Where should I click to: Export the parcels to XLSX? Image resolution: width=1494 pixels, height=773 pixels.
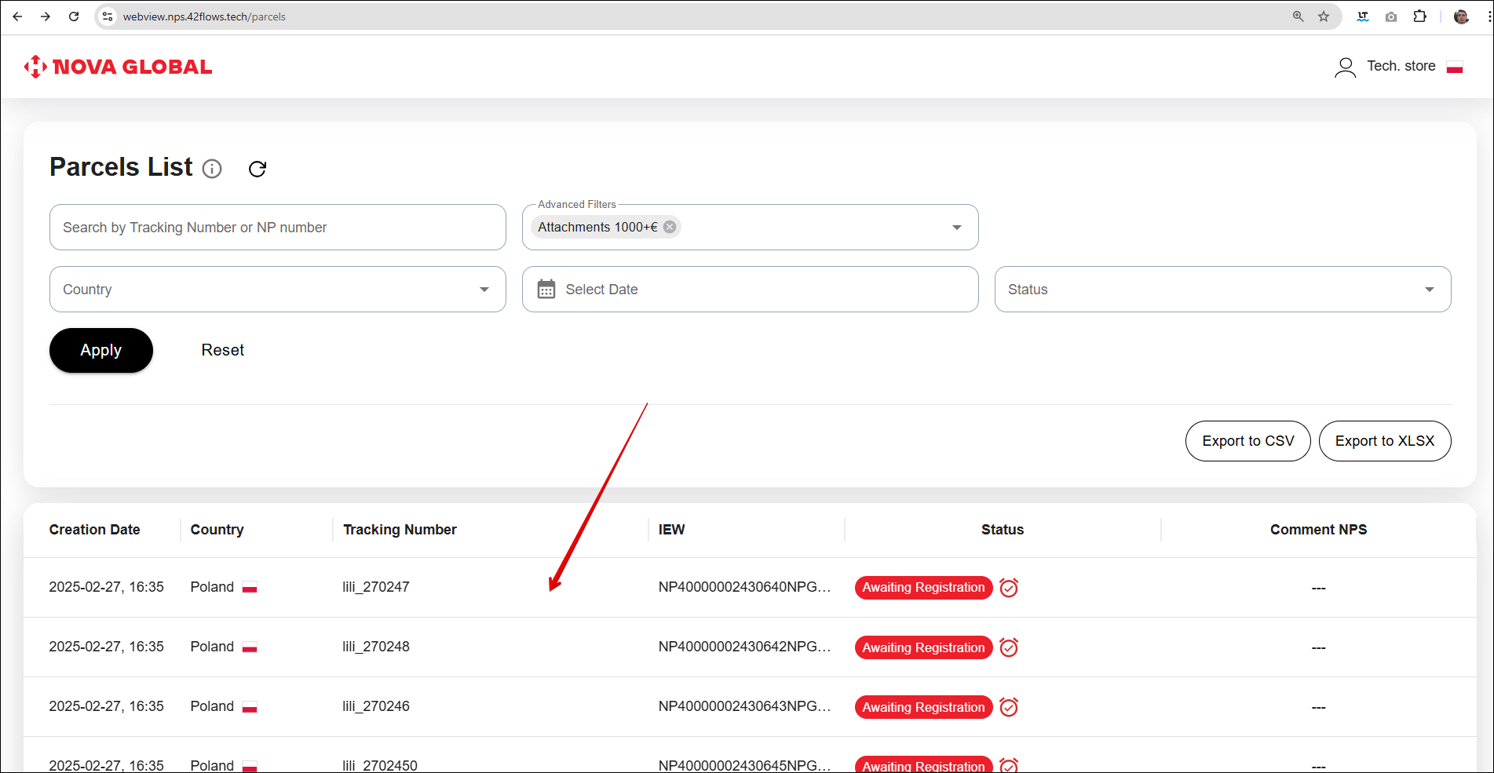pyautogui.click(x=1384, y=441)
